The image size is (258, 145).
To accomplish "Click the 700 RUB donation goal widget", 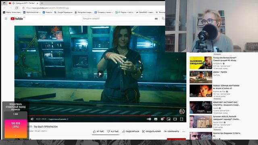I will (16, 125).
